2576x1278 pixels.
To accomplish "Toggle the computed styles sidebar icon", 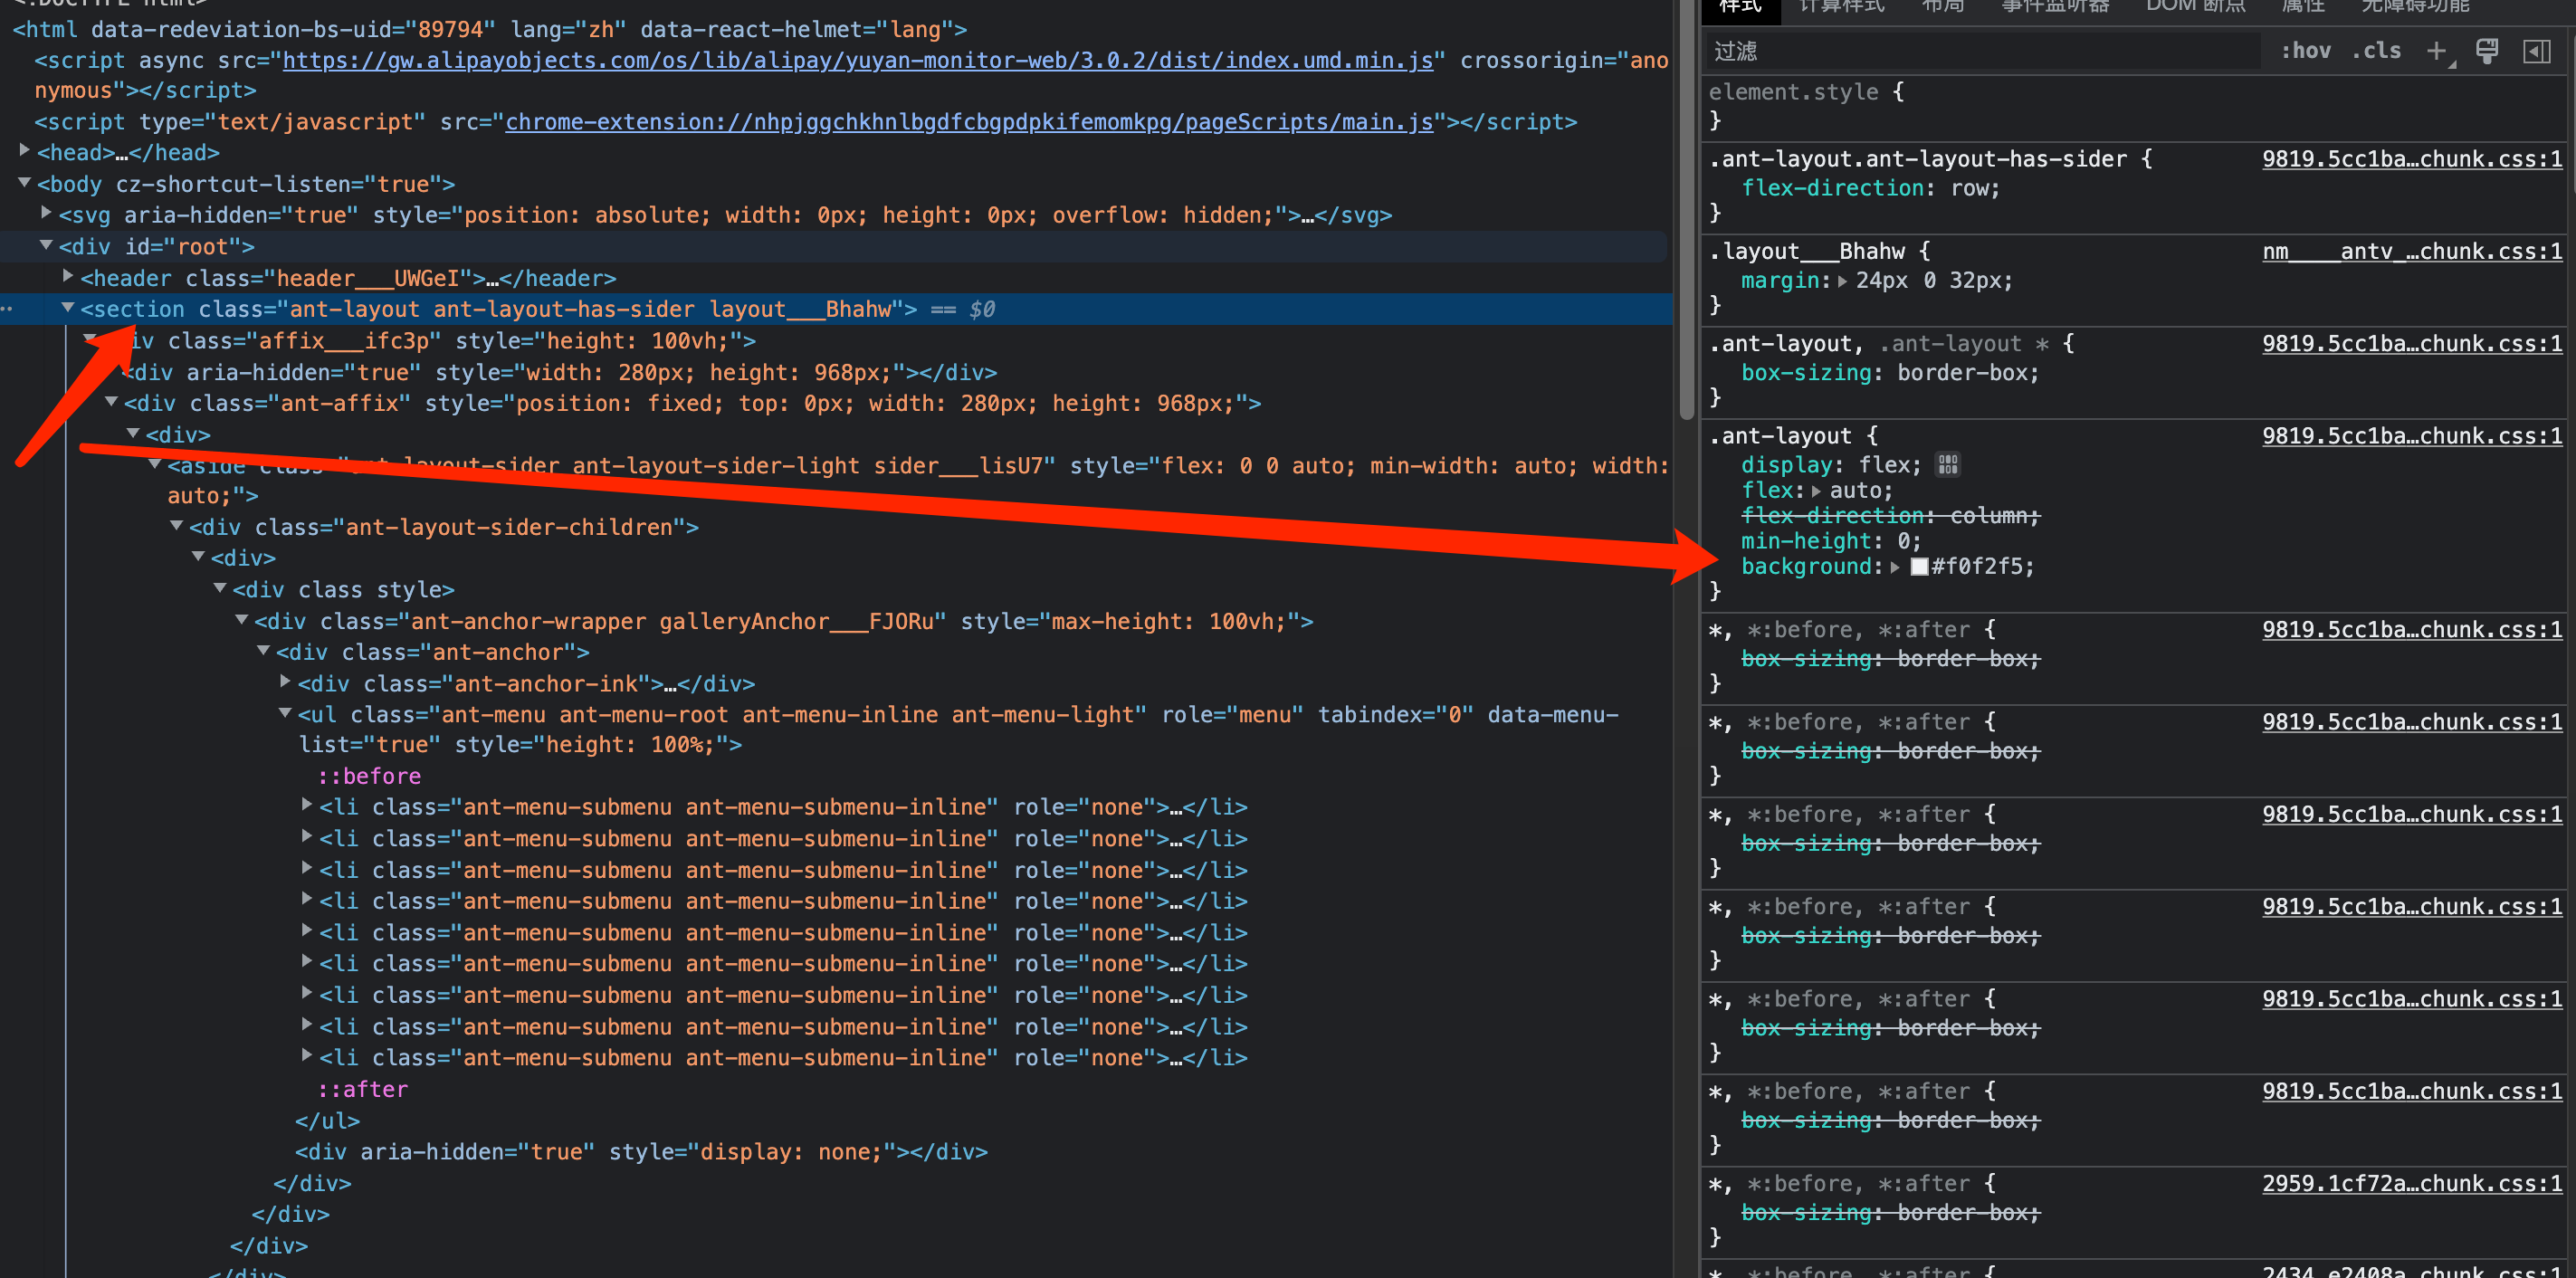I will (2536, 51).
